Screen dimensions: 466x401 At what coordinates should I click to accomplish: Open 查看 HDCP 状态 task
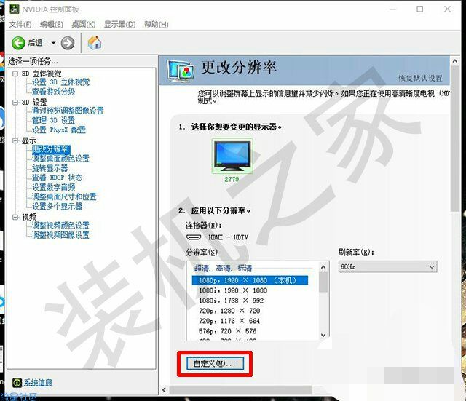[x=57, y=178]
